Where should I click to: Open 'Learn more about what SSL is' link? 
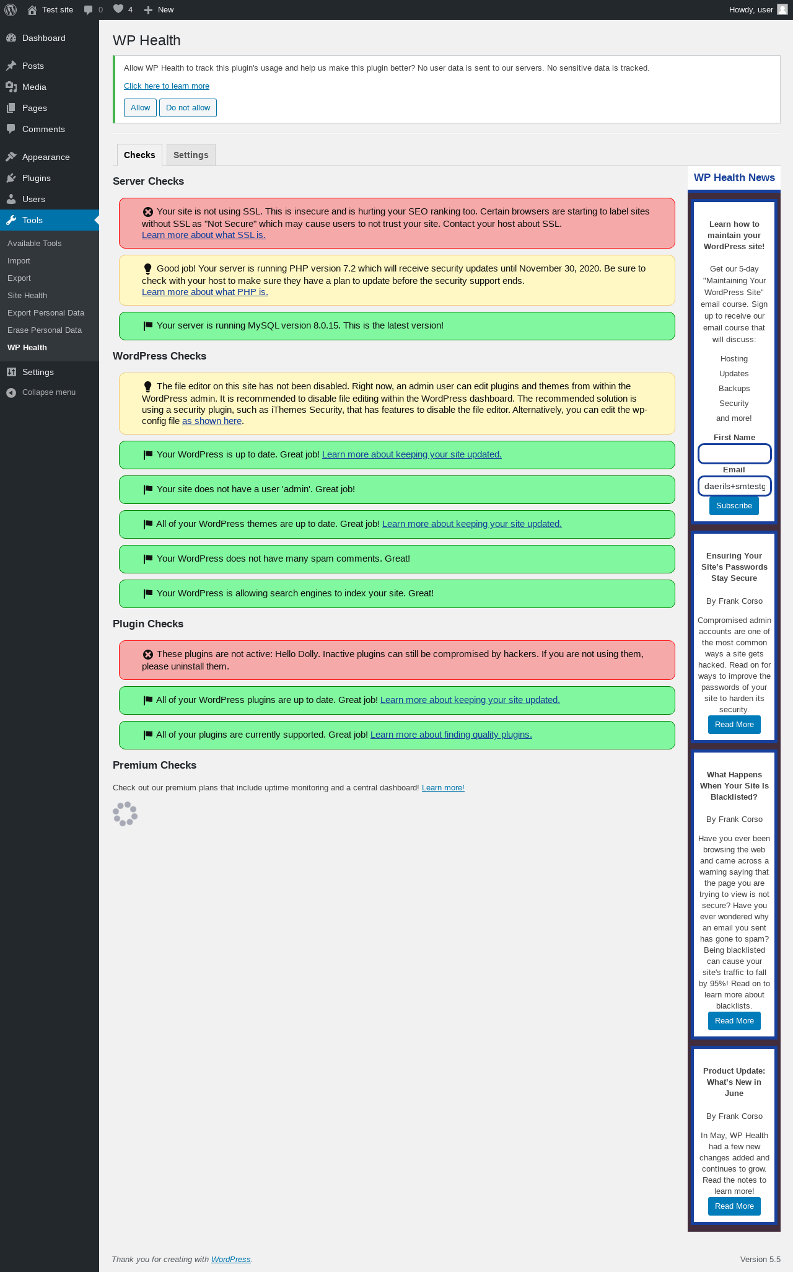click(204, 235)
